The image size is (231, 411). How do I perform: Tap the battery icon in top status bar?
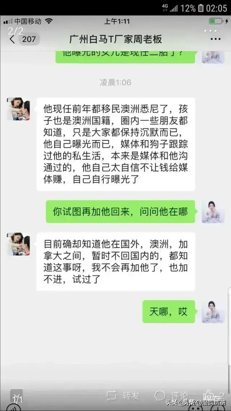click(x=201, y=8)
